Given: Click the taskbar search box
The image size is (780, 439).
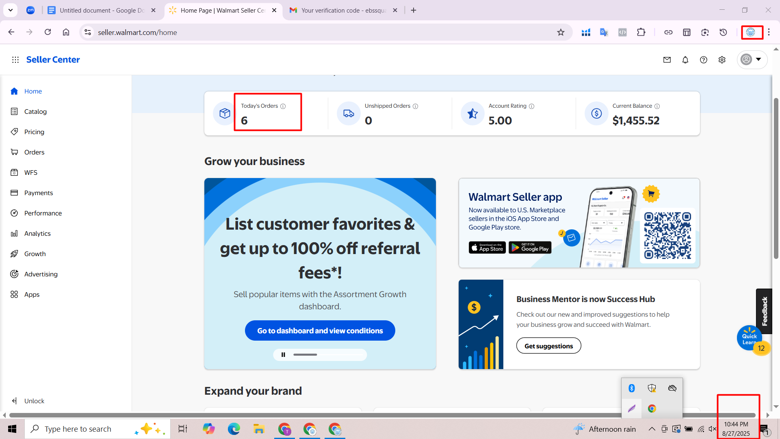Looking at the screenshot, I should pyautogui.click(x=97, y=429).
